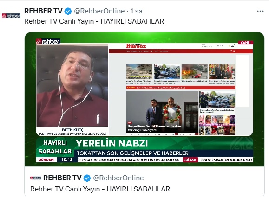Open the @RehberOnline handle link
This screenshot has width=269, height=197.
click(99, 11)
